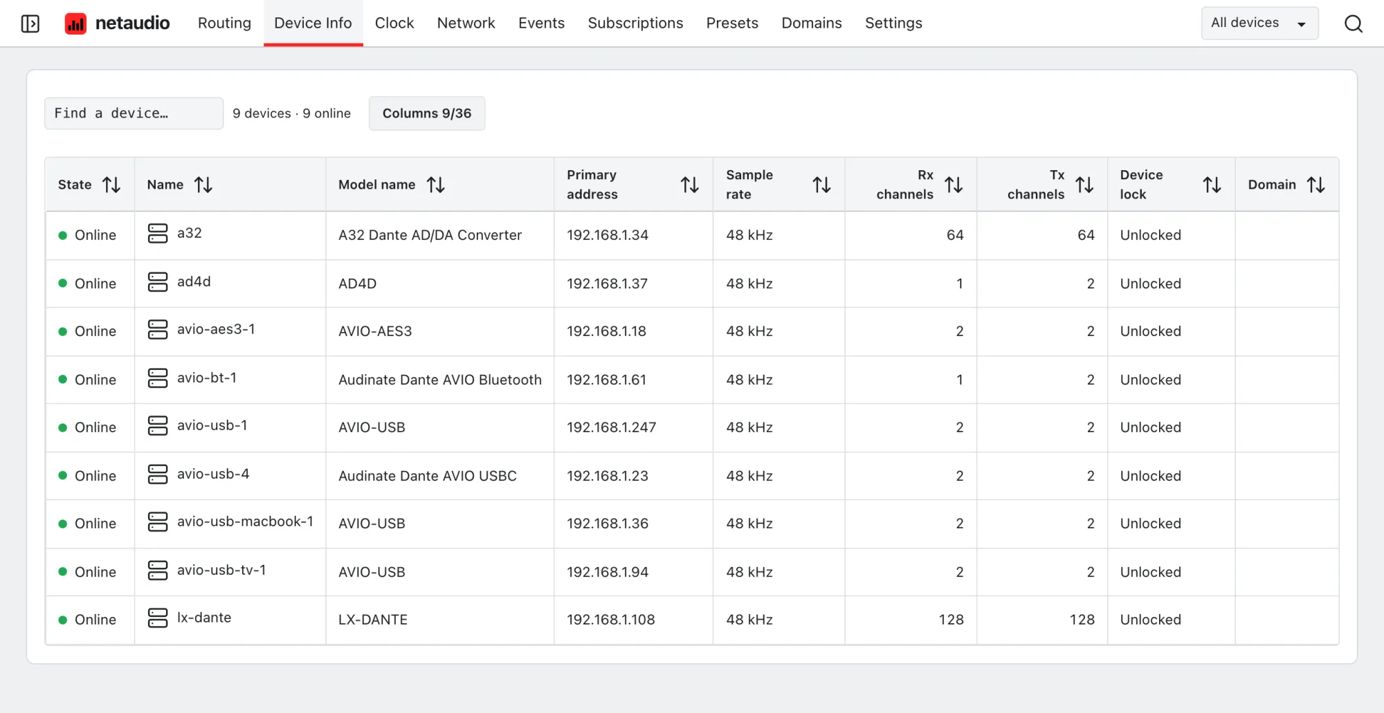Image resolution: width=1384 pixels, height=713 pixels.
Task: Click the 9 devices · 9 online text
Action: click(x=291, y=113)
